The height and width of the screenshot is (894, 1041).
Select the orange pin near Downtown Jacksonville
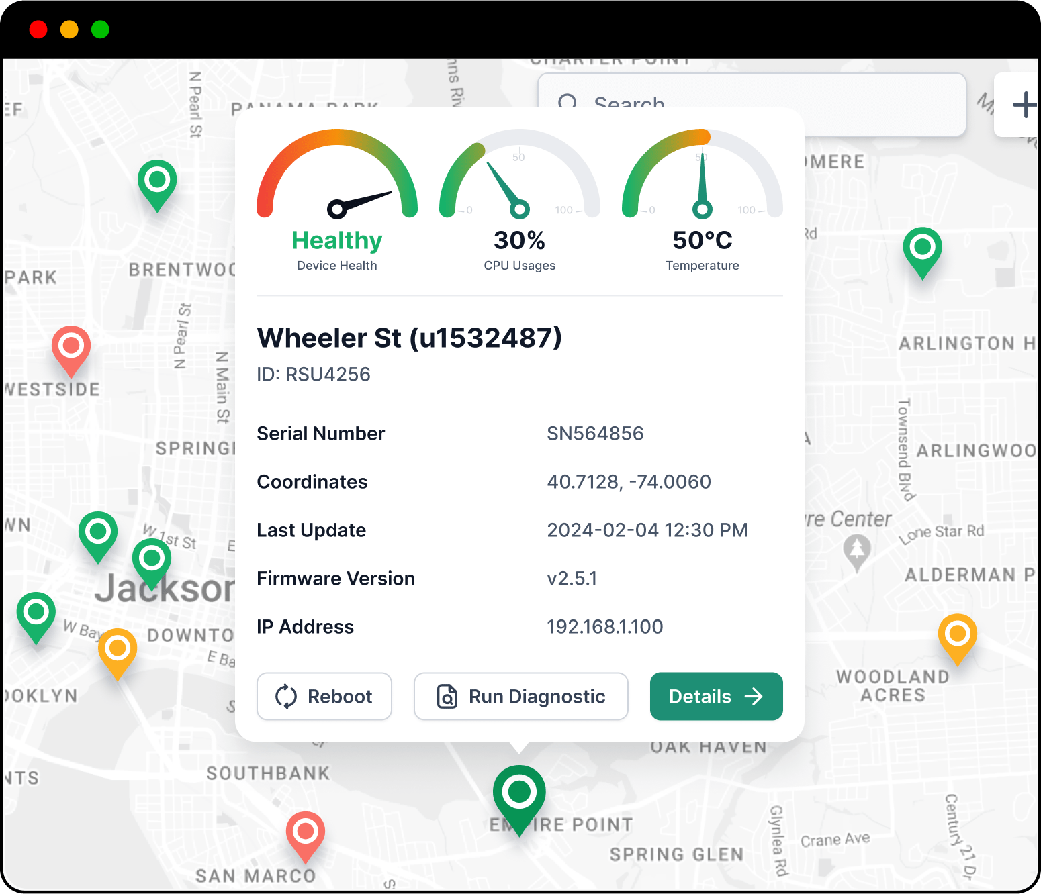pyautogui.click(x=118, y=648)
